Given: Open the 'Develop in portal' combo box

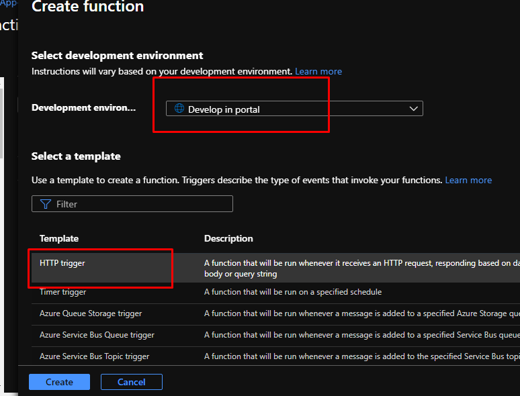Looking at the screenshot, I should coord(294,109).
